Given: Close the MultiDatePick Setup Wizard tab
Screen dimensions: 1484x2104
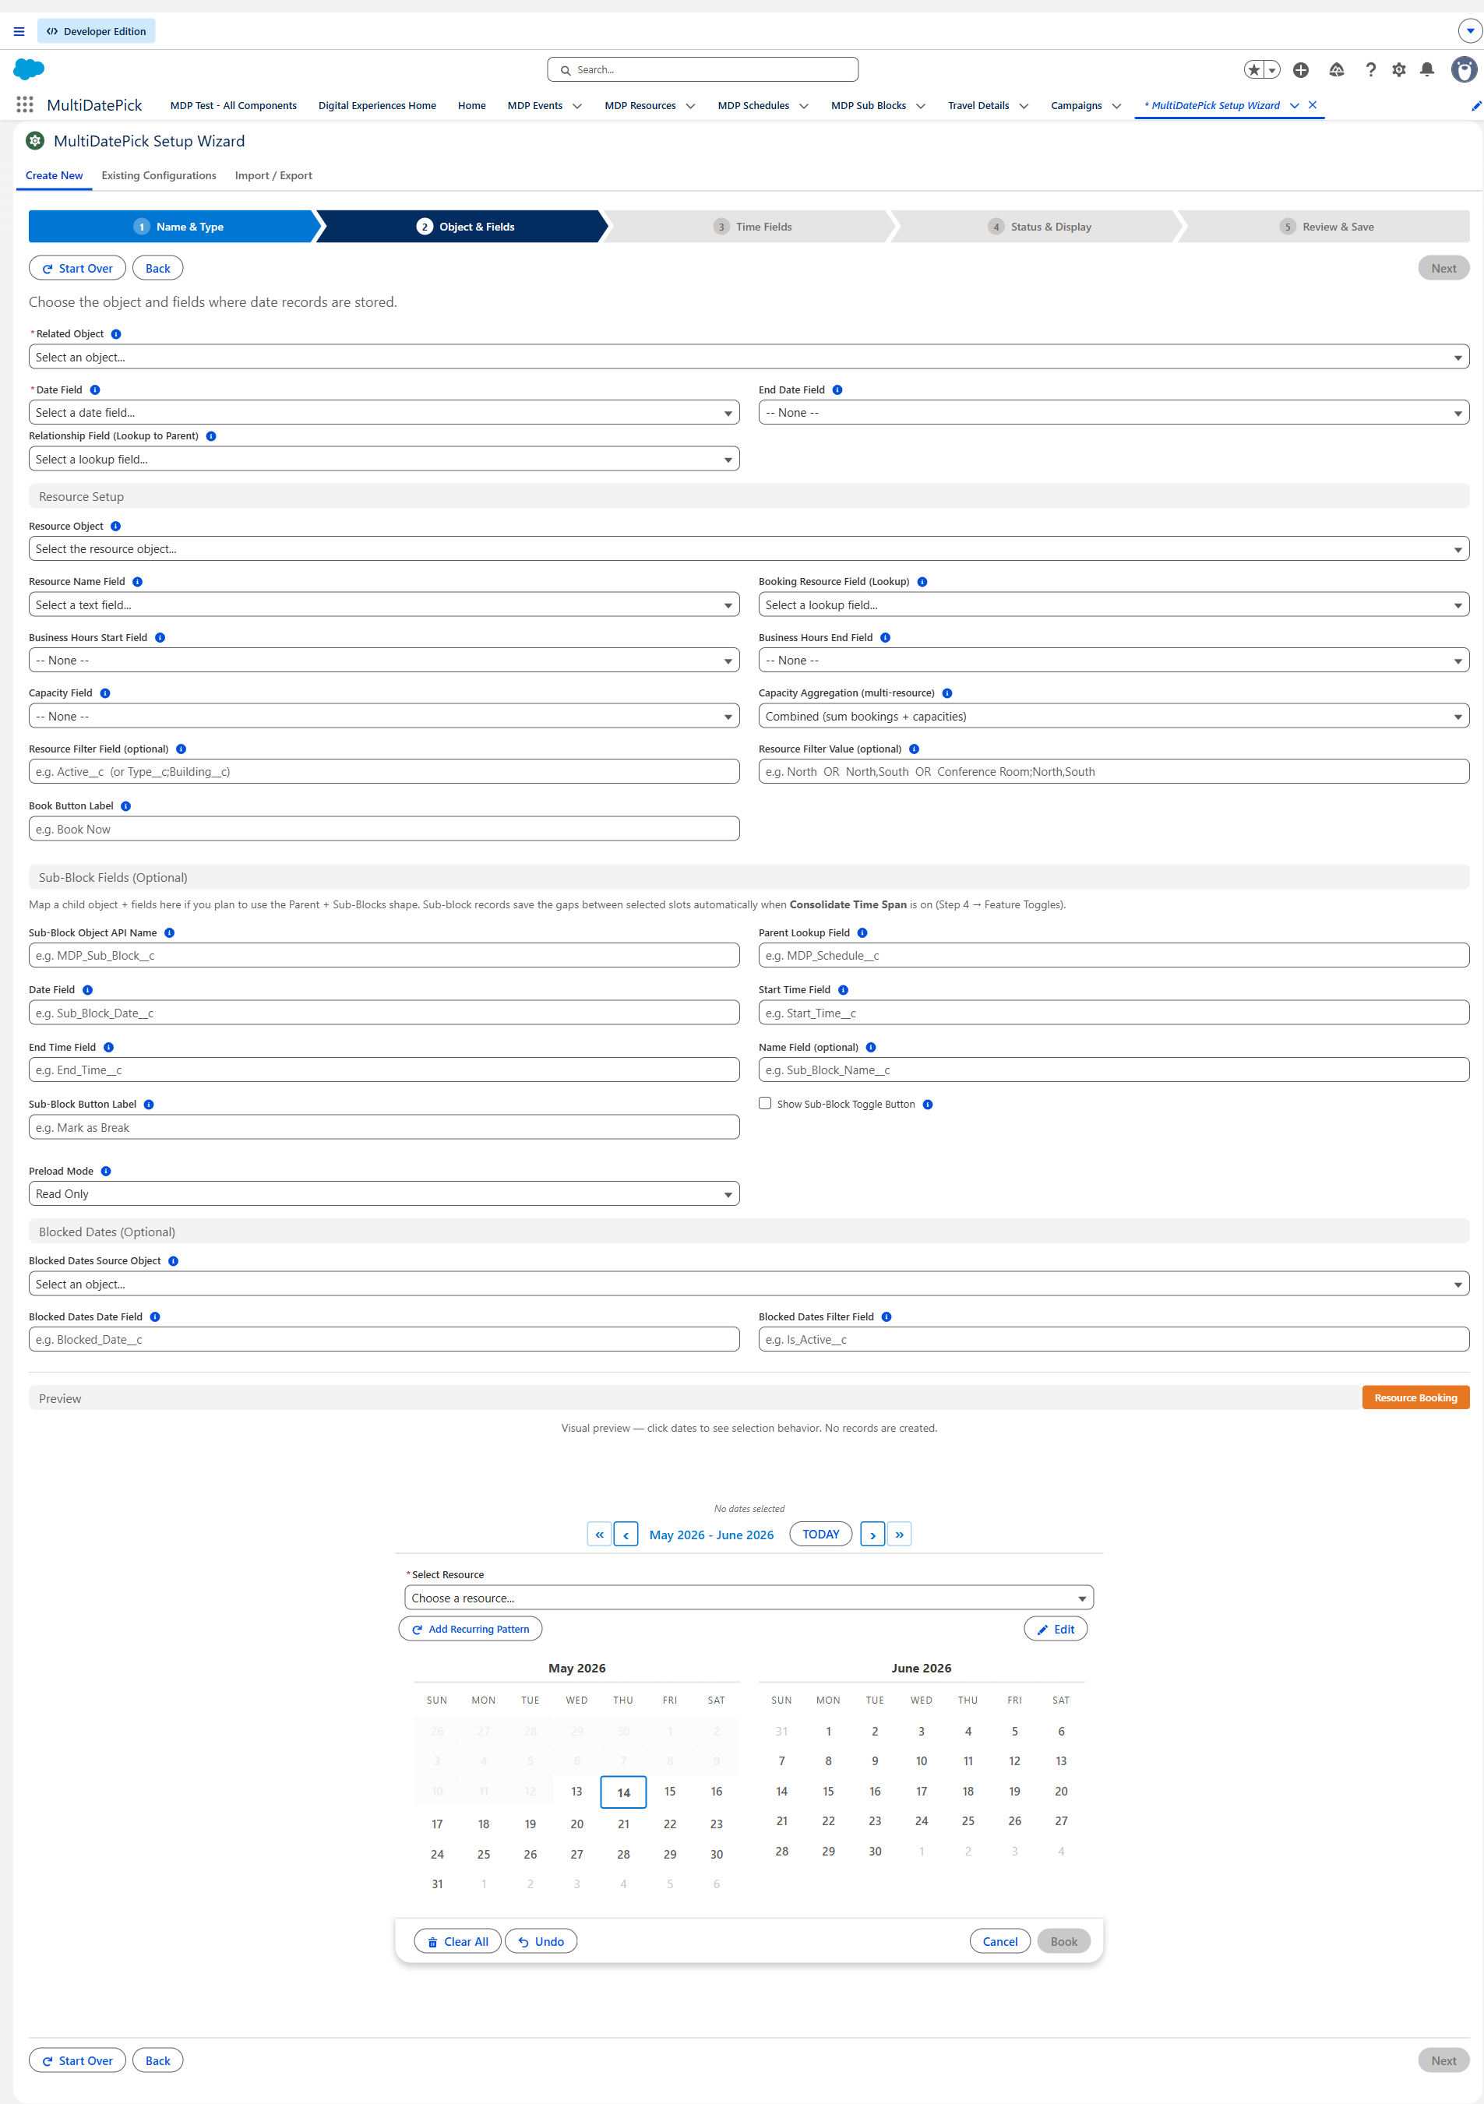Looking at the screenshot, I should tap(1313, 104).
